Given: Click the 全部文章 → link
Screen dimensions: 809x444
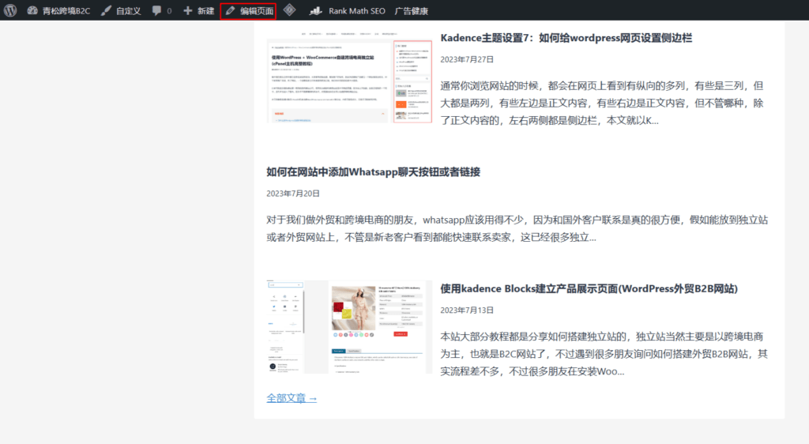Looking at the screenshot, I should pyautogui.click(x=292, y=398).
